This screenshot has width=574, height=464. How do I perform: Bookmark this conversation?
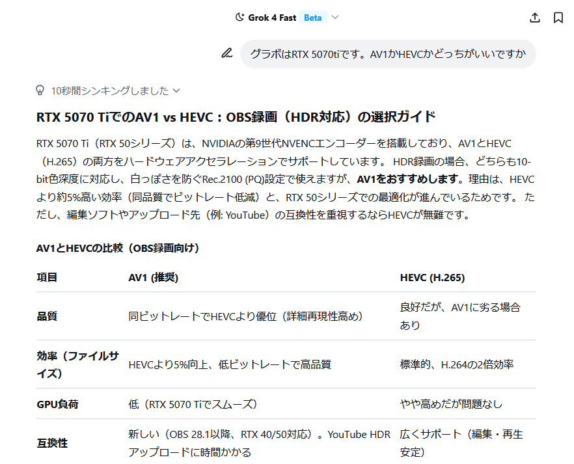[558, 18]
